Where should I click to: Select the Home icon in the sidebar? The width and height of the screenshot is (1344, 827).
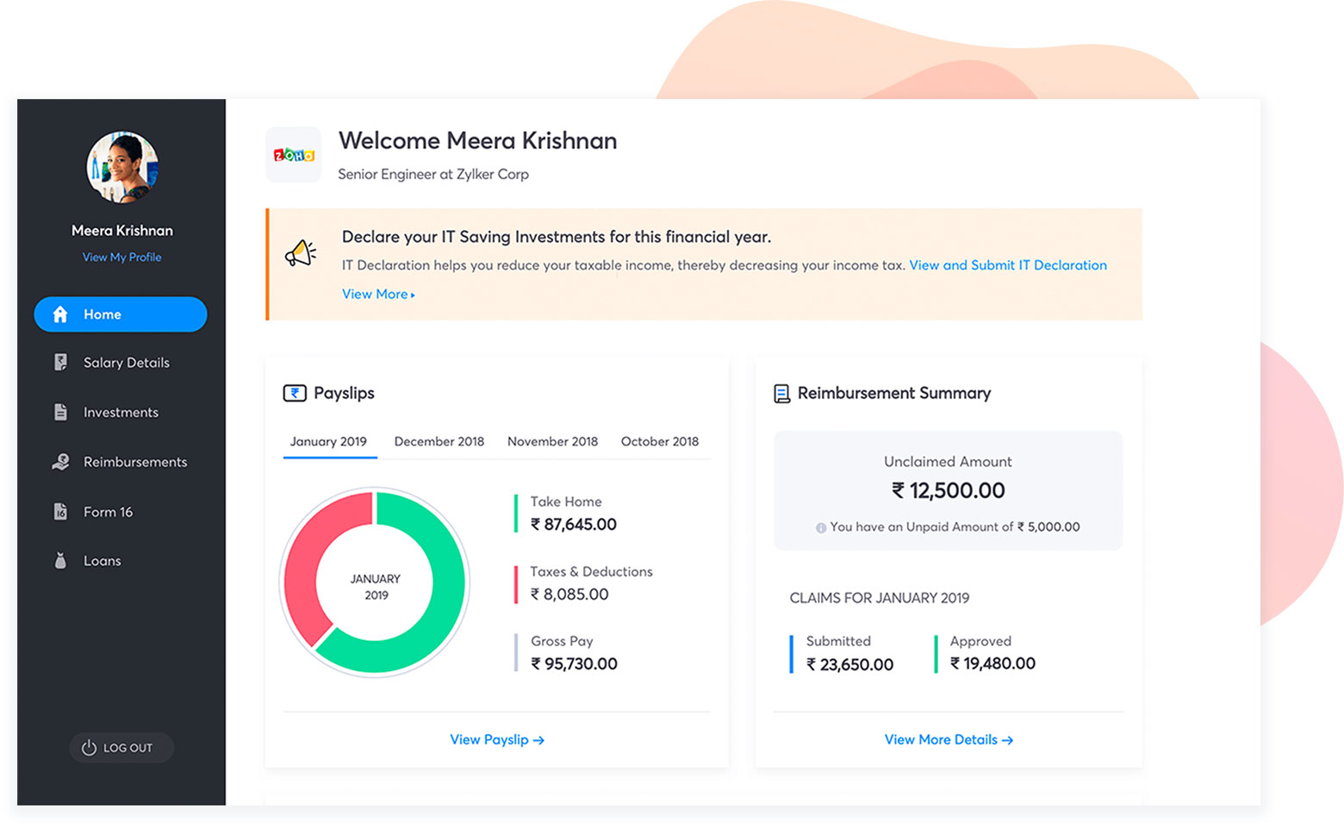tap(60, 314)
